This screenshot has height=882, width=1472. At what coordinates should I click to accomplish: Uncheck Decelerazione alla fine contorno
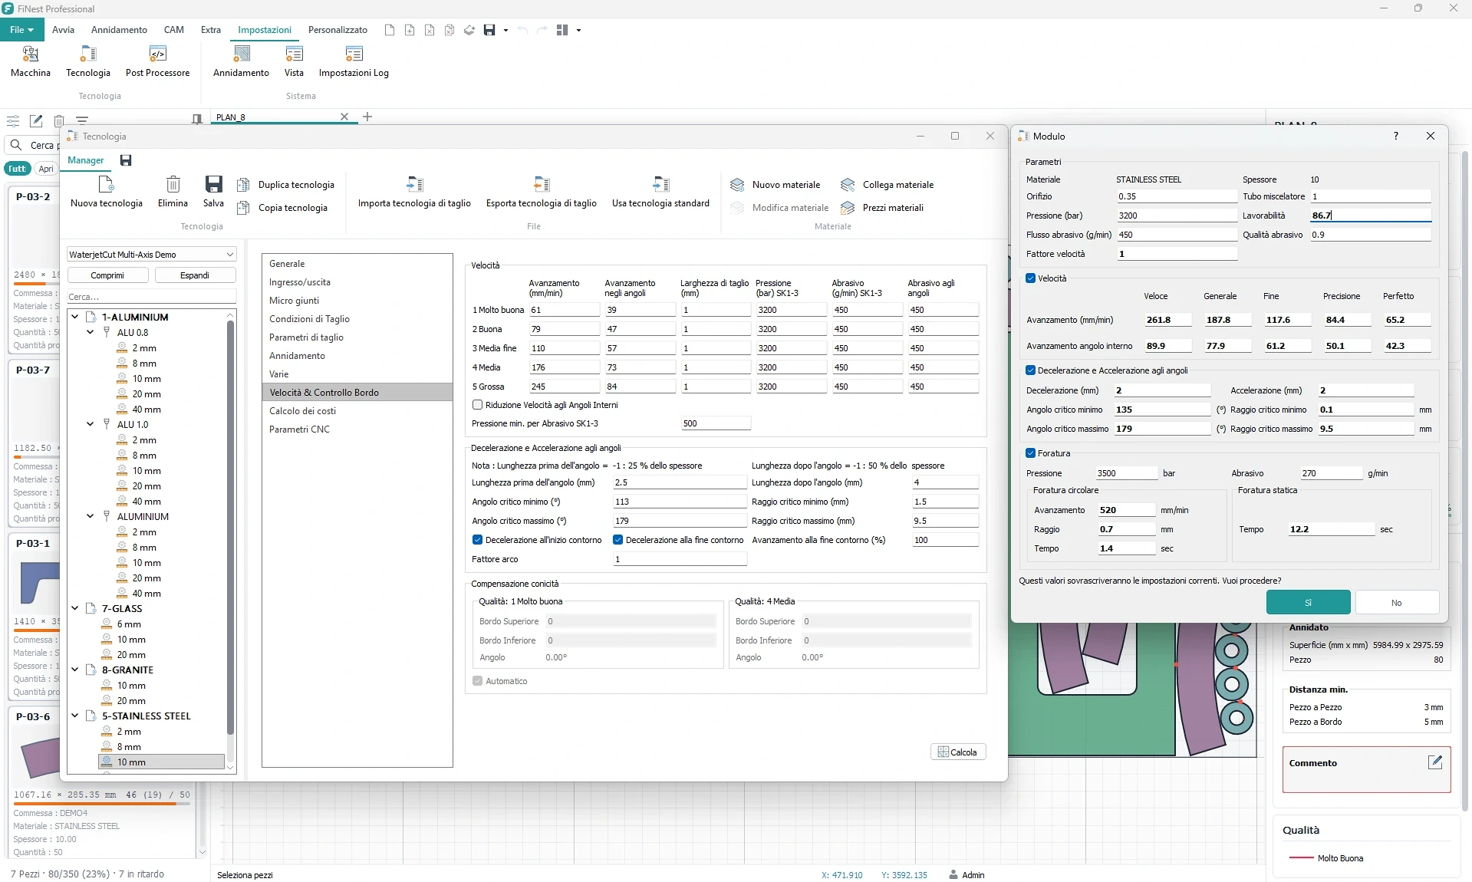(x=617, y=540)
